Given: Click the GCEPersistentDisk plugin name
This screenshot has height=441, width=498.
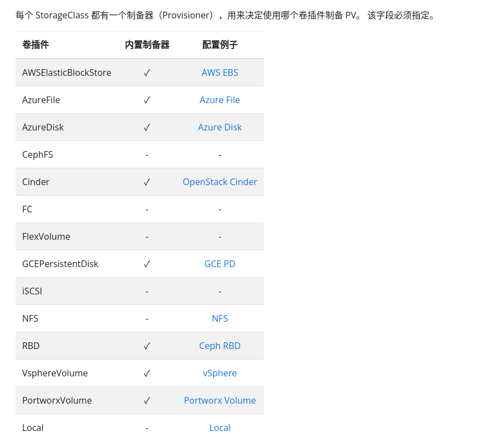Looking at the screenshot, I should click(60, 264).
